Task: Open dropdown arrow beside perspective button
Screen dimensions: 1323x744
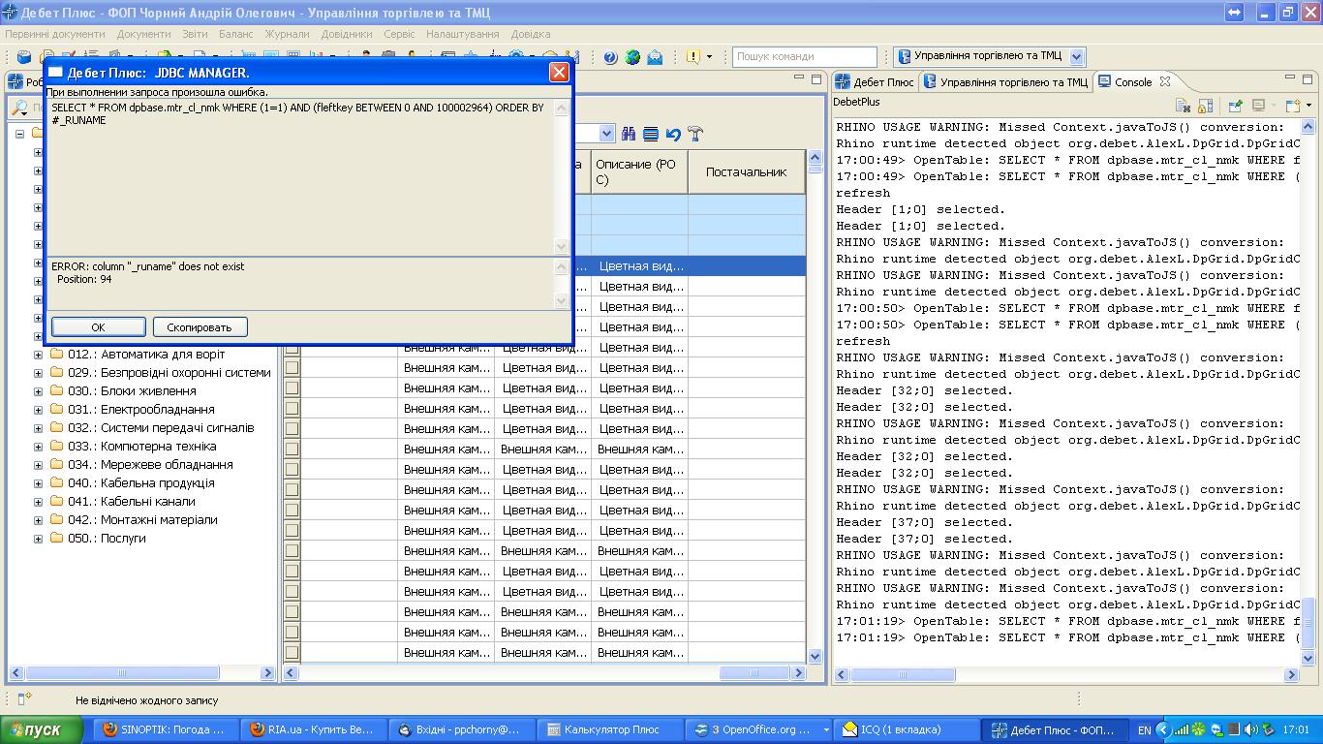Action: coord(1076,56)
